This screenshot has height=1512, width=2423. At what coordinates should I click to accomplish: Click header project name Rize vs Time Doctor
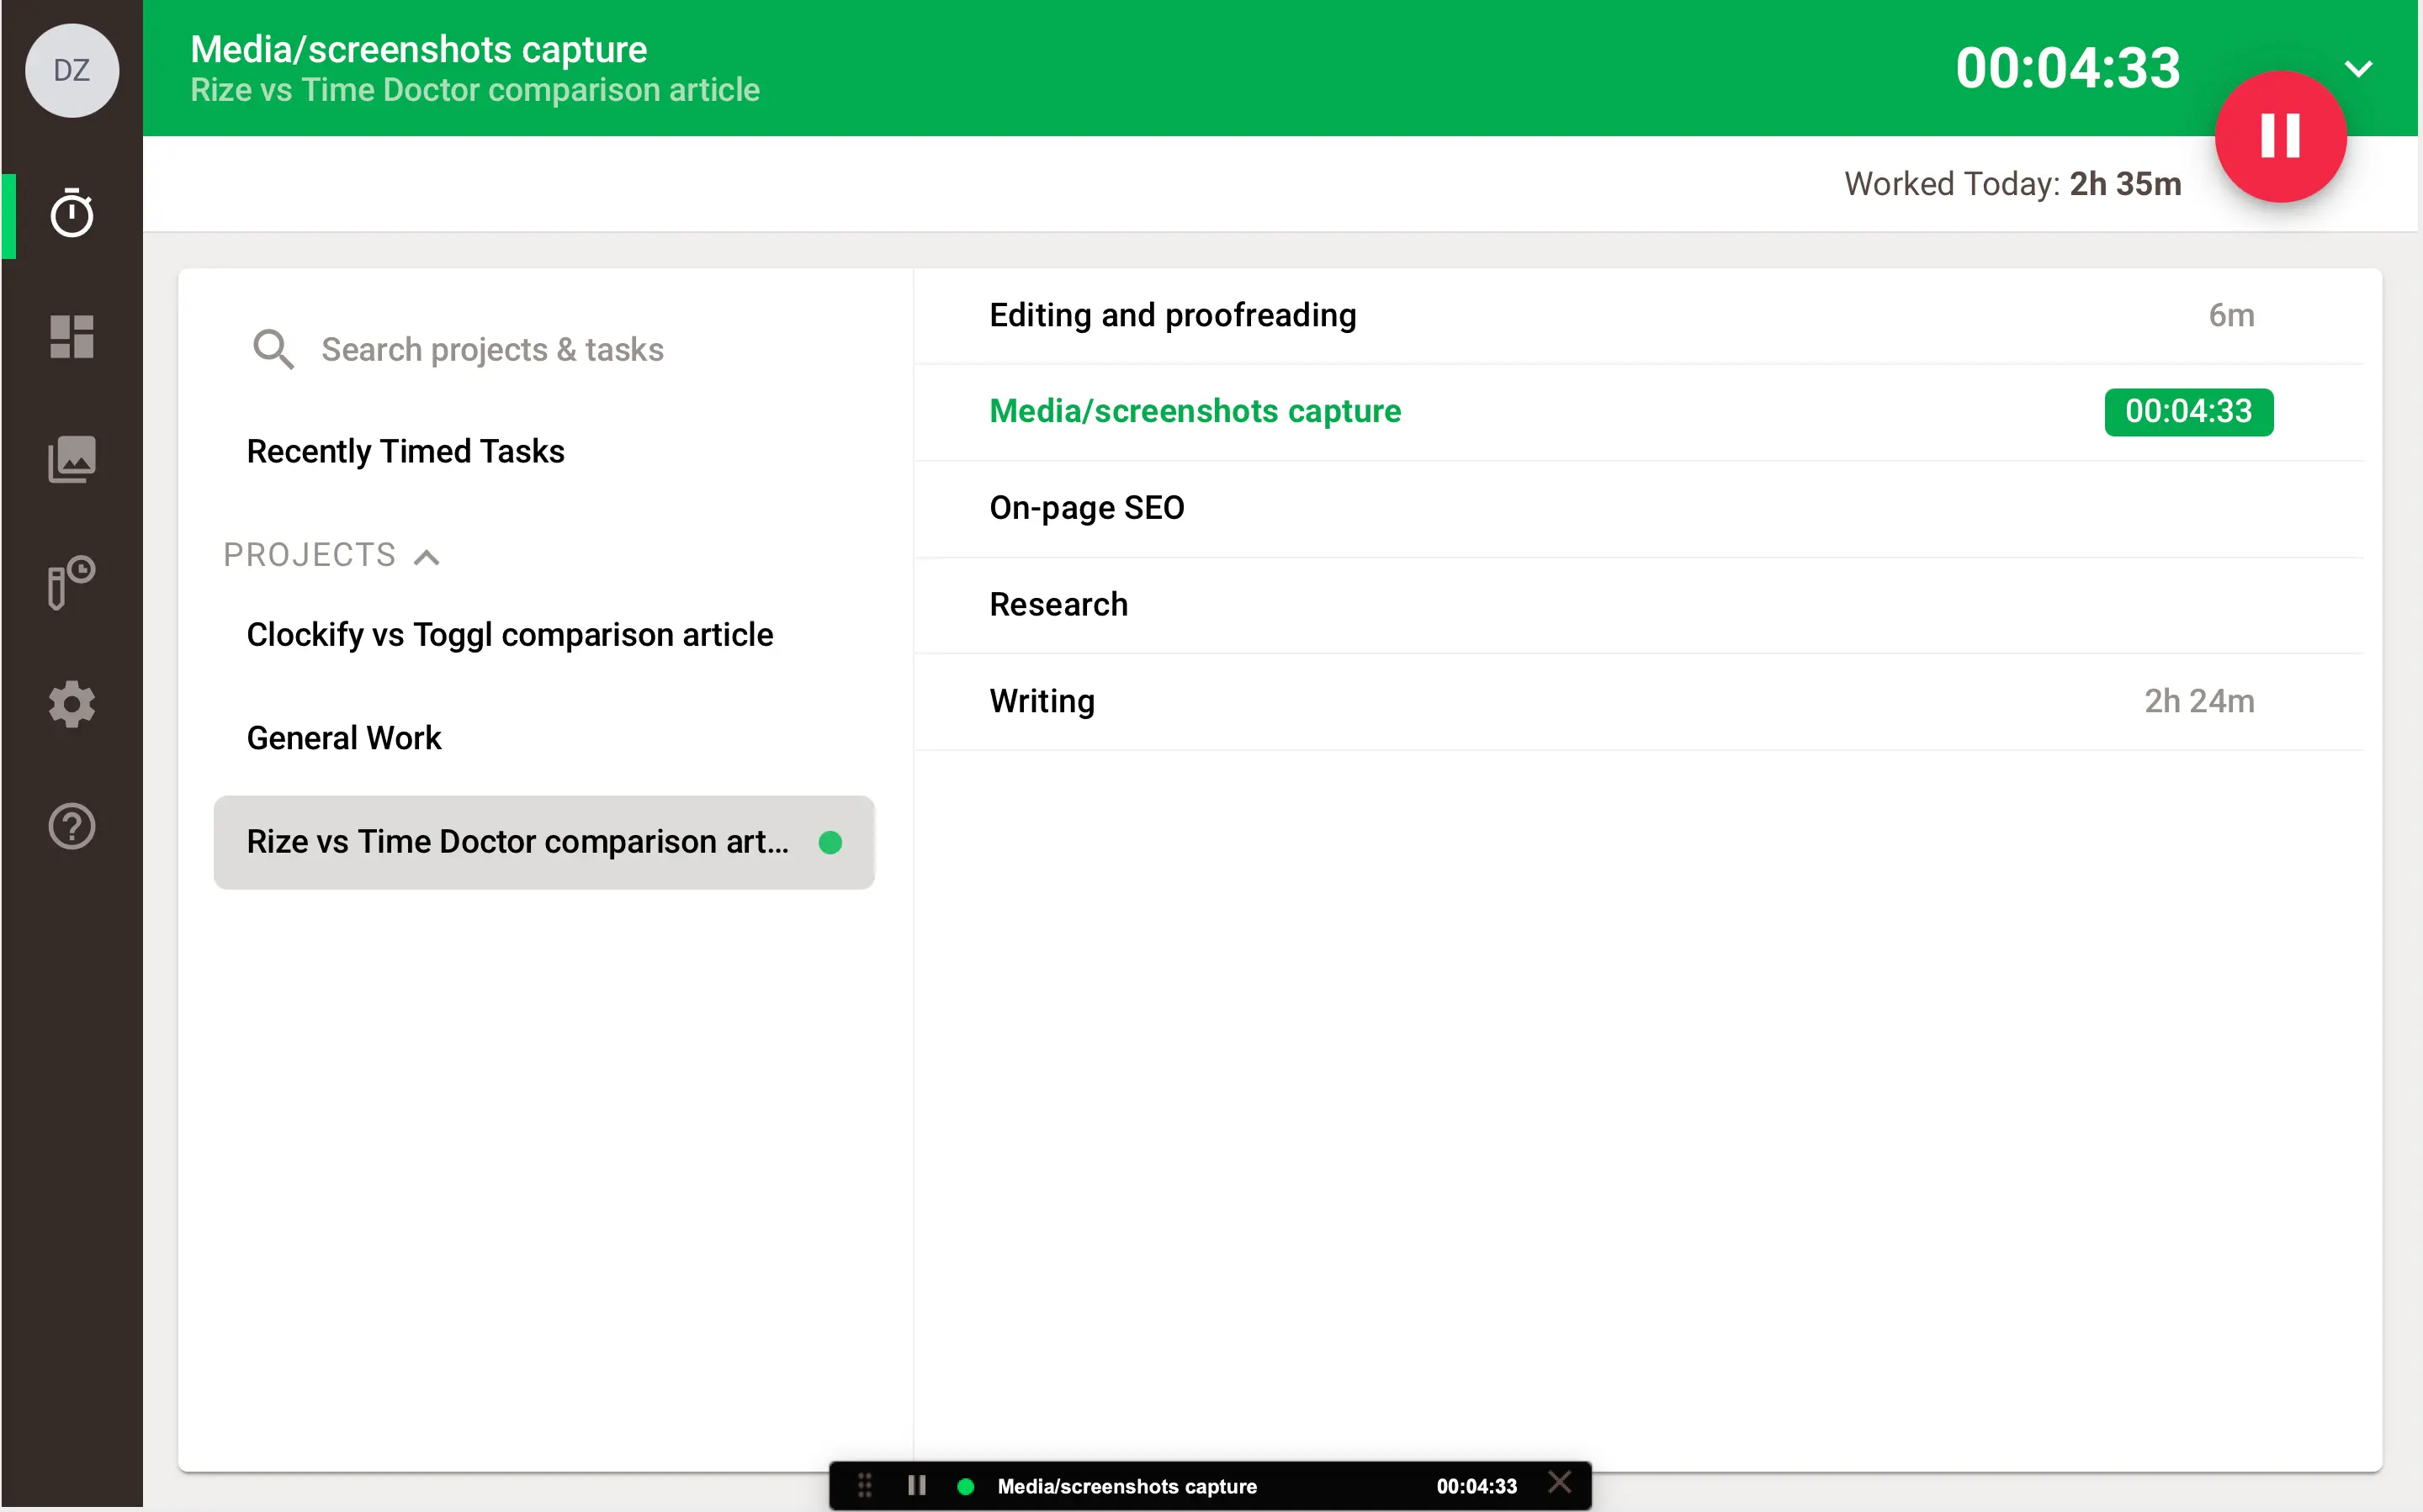tap(475, 90)
